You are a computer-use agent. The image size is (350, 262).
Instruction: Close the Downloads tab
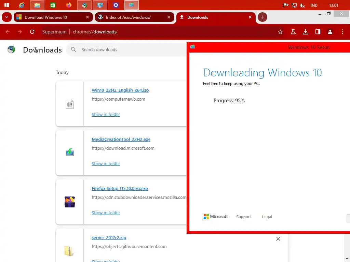tap(250, 17)
